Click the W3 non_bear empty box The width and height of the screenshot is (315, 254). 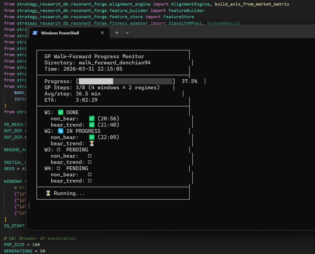[90, 156]
